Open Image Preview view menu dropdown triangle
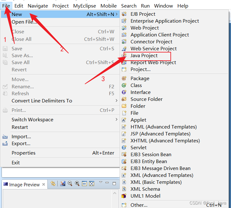Image resolution: width=231 pixels, height=208 pixels. pos(101,182)
